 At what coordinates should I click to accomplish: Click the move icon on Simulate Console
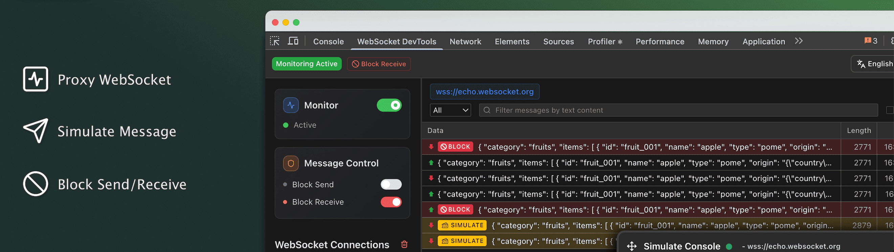click(x=632, y=246)
